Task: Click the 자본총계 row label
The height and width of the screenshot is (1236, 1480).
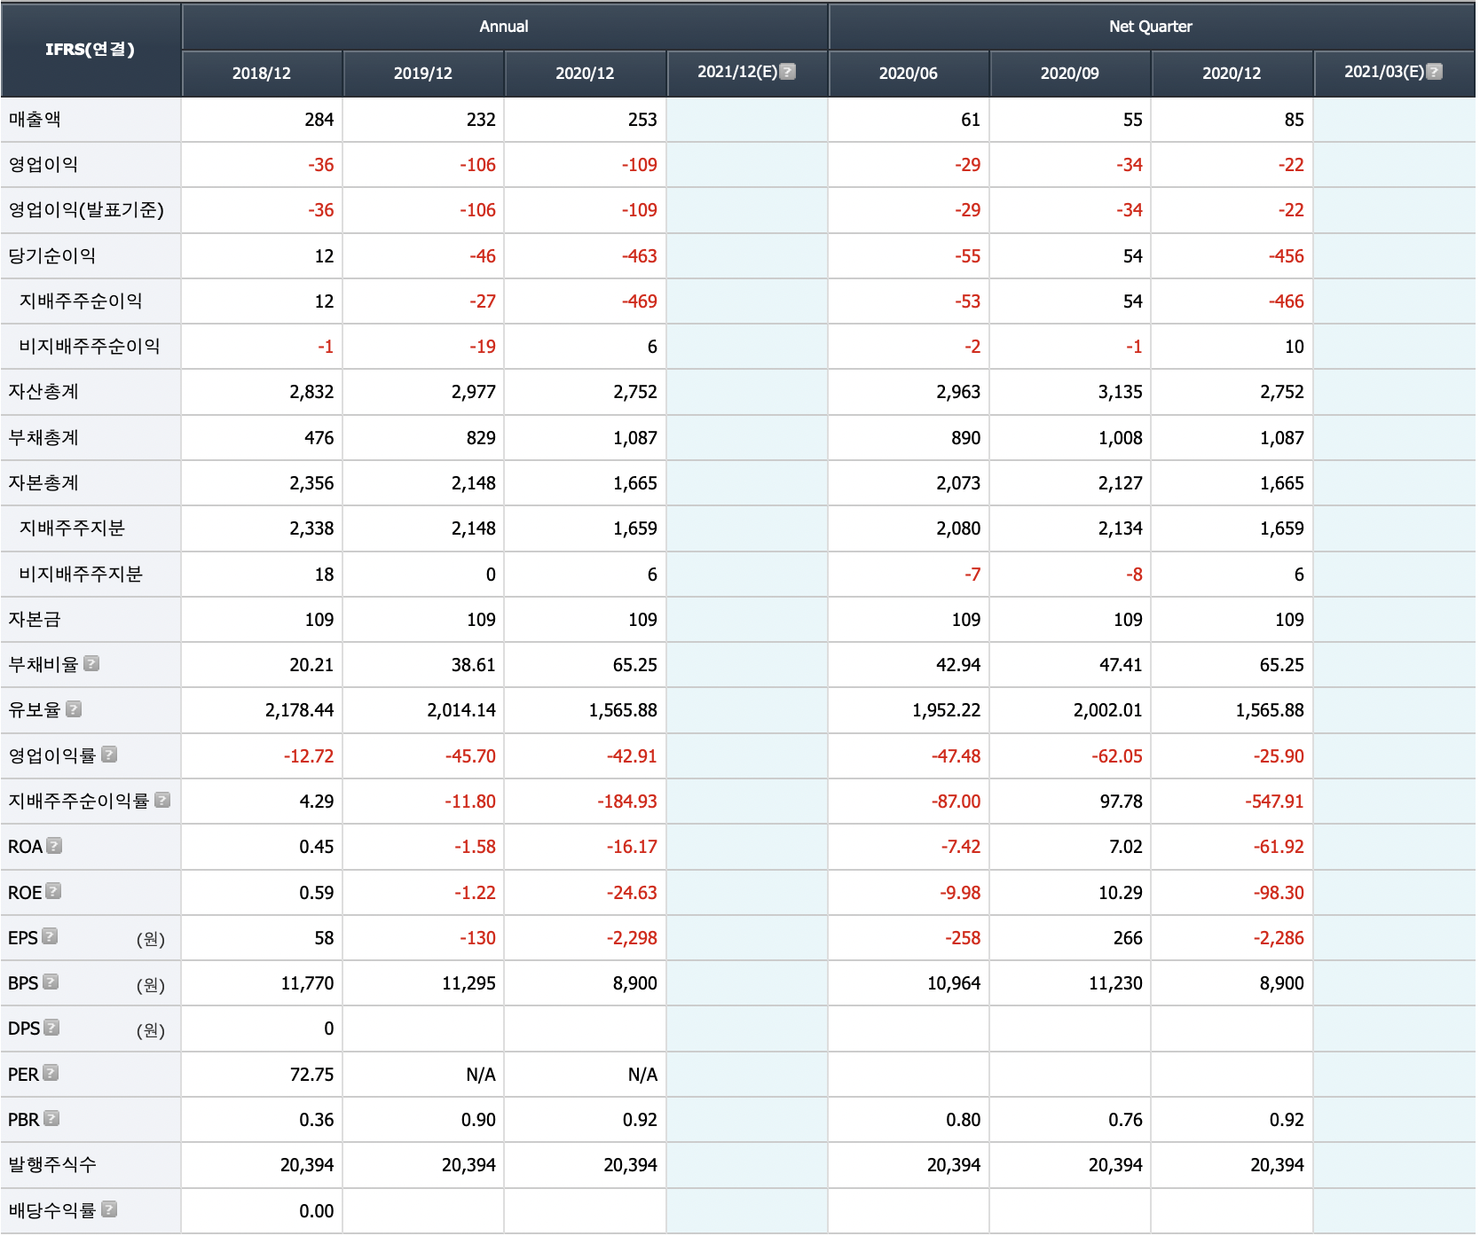Action: tap(43, 482)
